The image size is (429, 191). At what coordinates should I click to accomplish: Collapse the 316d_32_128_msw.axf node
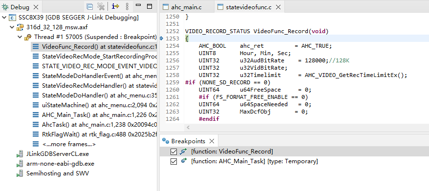coord(12,27)
